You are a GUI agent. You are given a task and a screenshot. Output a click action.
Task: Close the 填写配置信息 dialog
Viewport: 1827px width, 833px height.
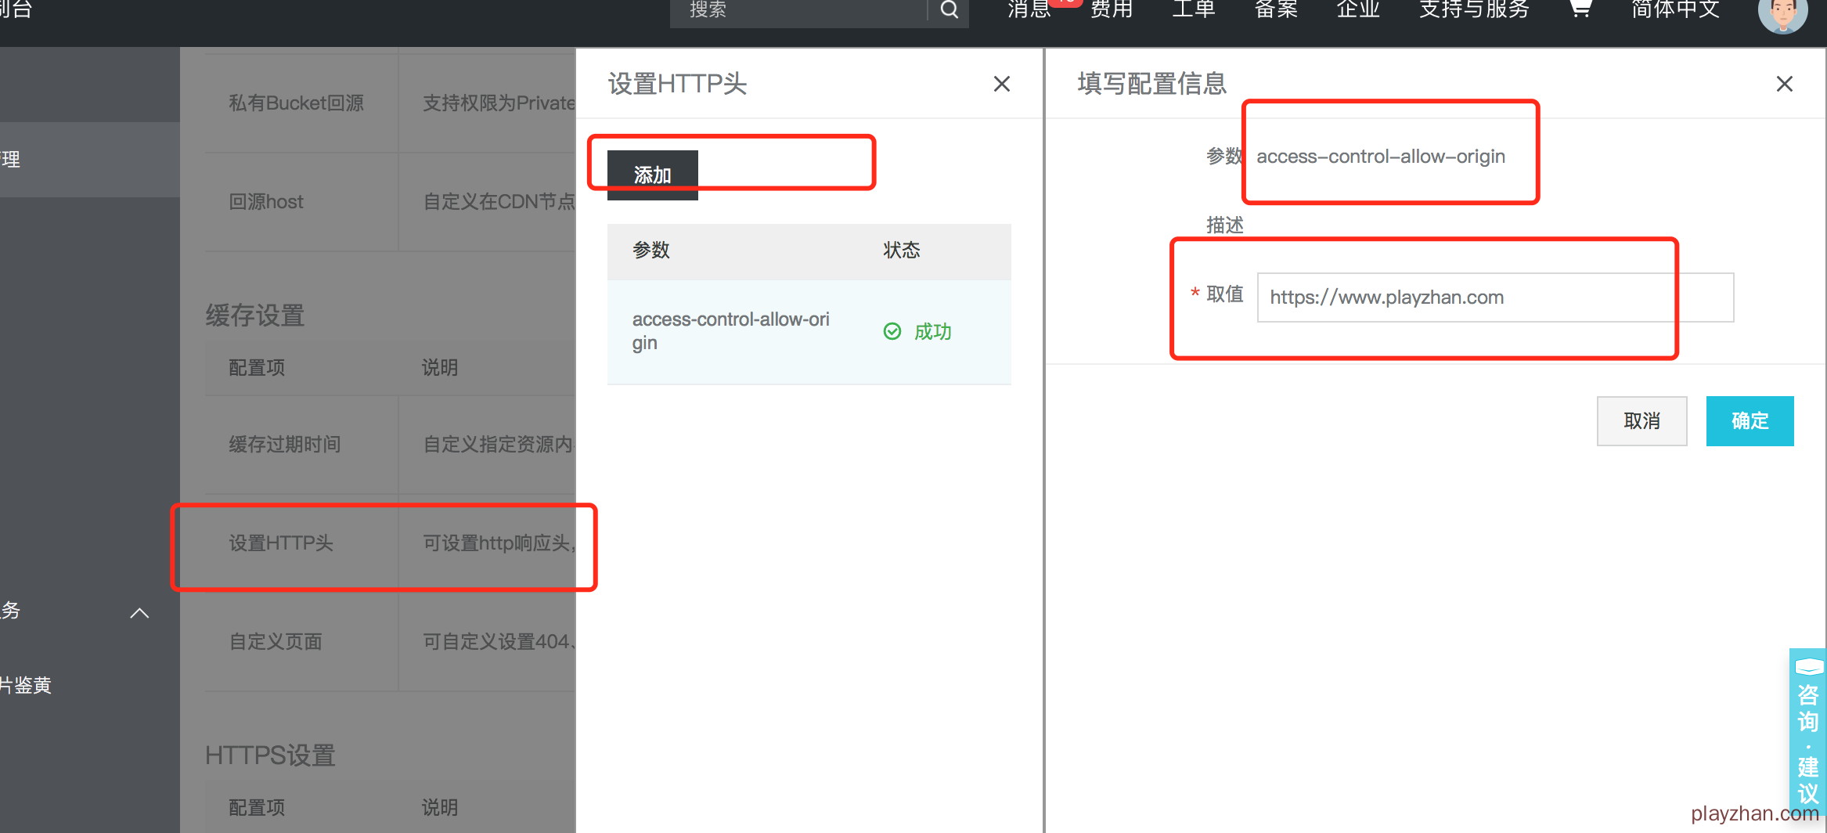click(1784, 84)
